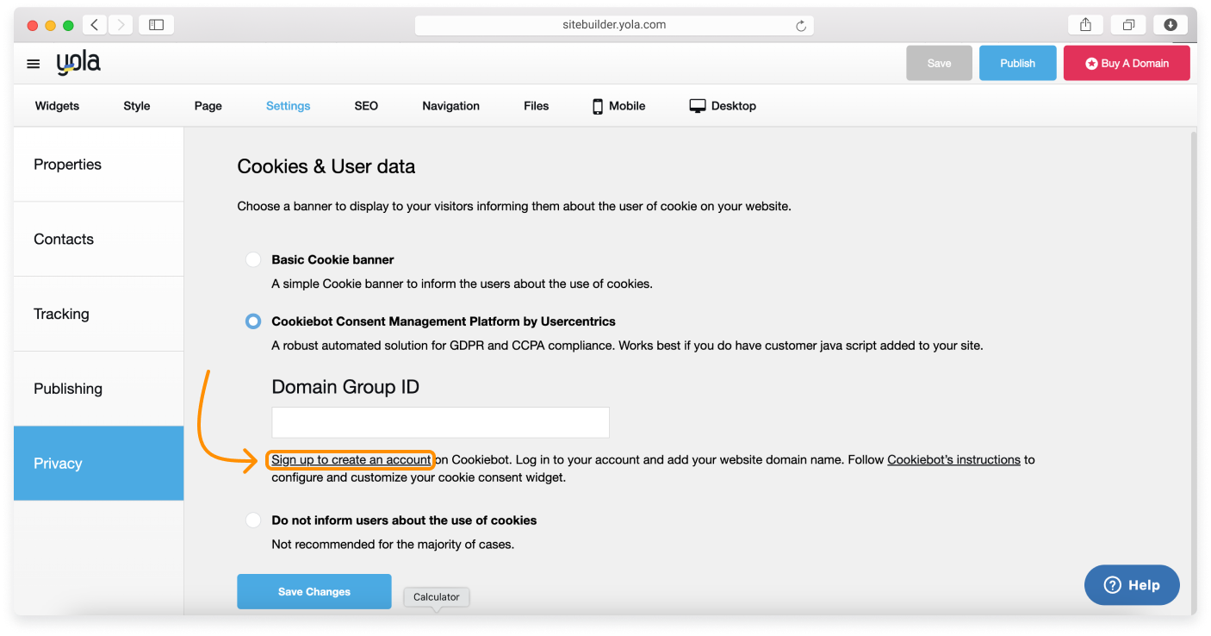Image resolution: width=1211 pixels, height=636 pixels.
Task: Click the browser back arrow
Action: [x=94, y=25]
